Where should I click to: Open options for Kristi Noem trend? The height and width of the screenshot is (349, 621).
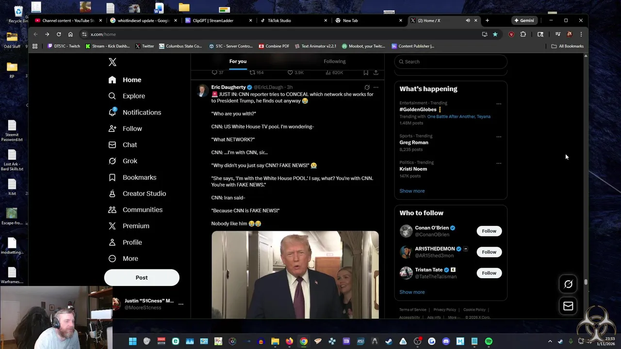pyautogui.click(x=498, y=163)
